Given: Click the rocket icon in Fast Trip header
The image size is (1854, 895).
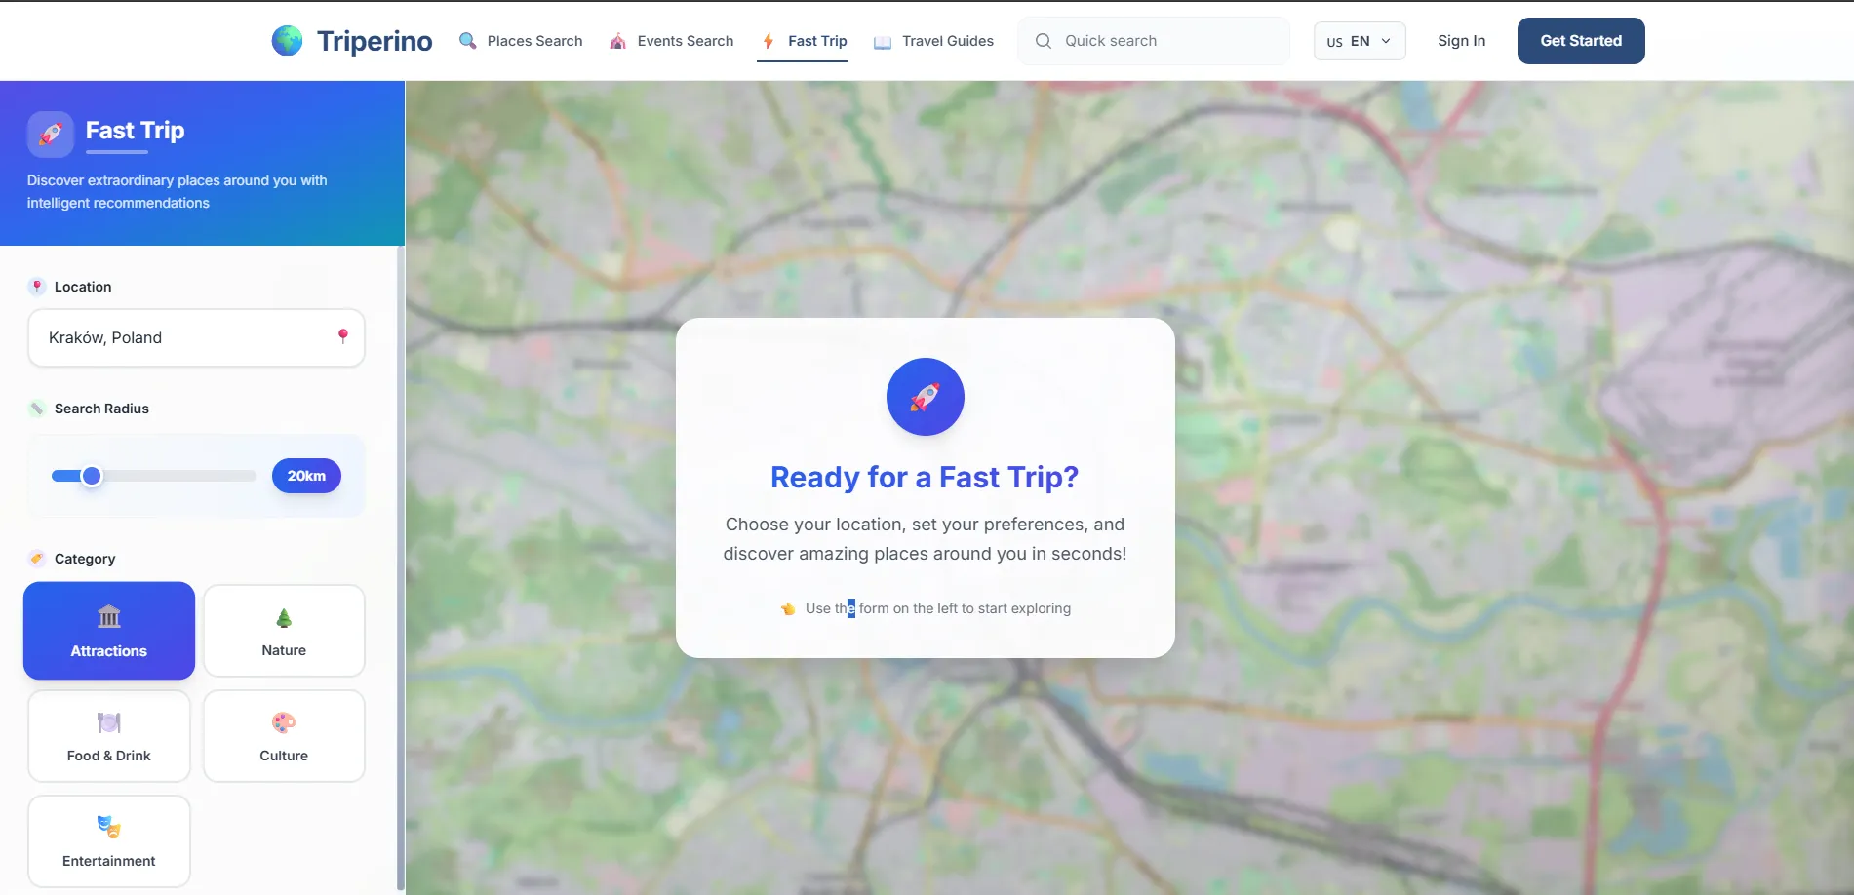Looking at the screenshot, I should coord(51,135).
